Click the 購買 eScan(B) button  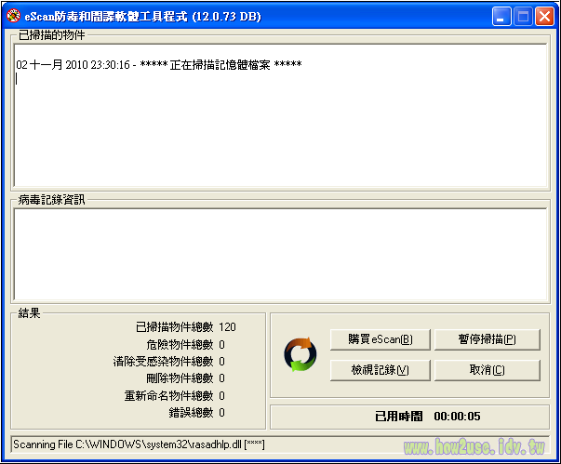pos(380,339)
